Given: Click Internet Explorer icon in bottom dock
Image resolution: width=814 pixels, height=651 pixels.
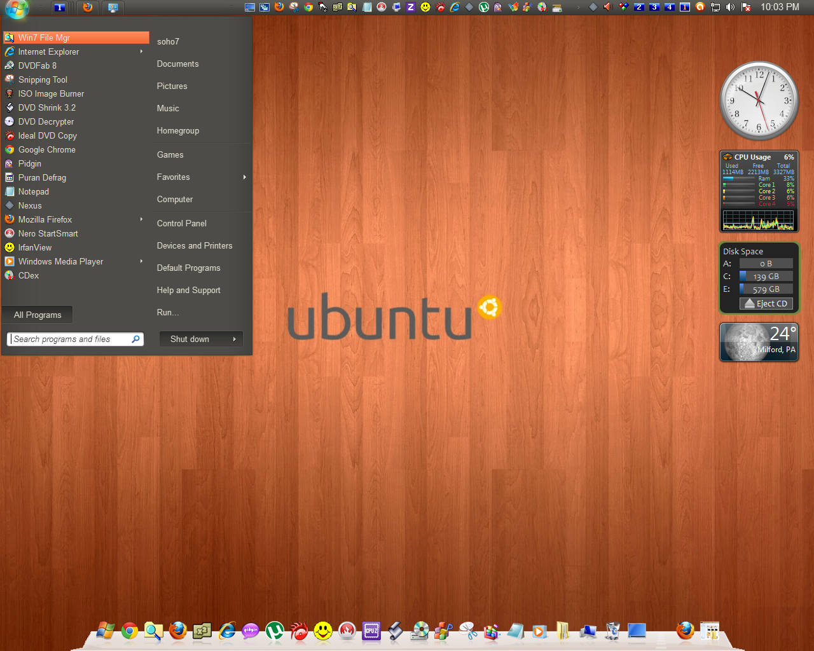Looking at the screenshot, I should point(226,631).
